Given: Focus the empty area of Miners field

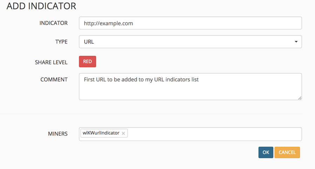Looking at the screenshot, I should [214, 134].
